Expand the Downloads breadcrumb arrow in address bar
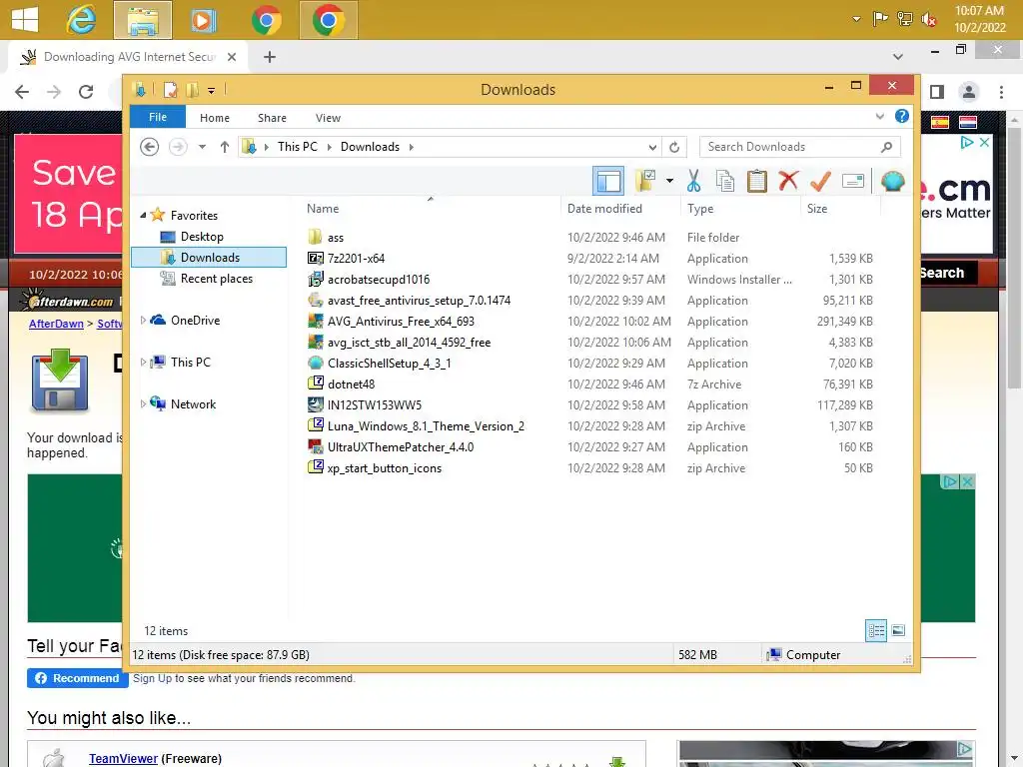 coord(411,147)
